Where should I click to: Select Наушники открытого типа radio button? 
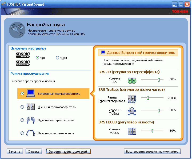point(22,120)
